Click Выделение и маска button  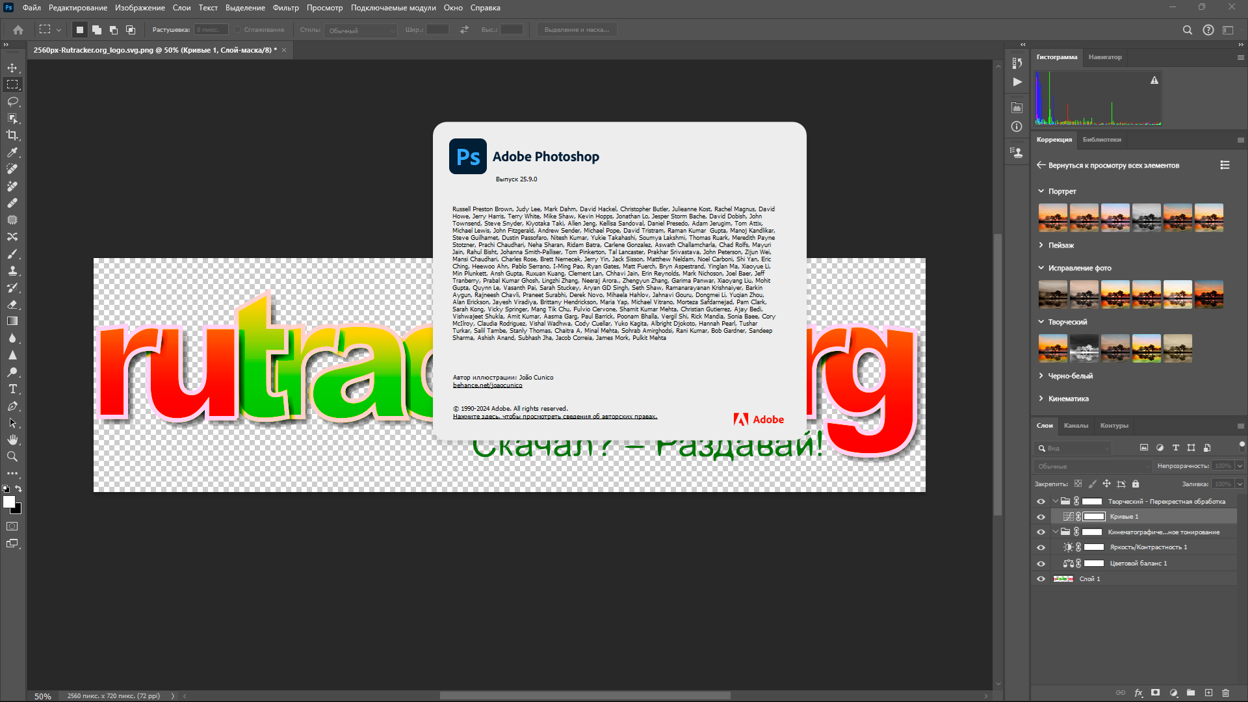(577, 30)
